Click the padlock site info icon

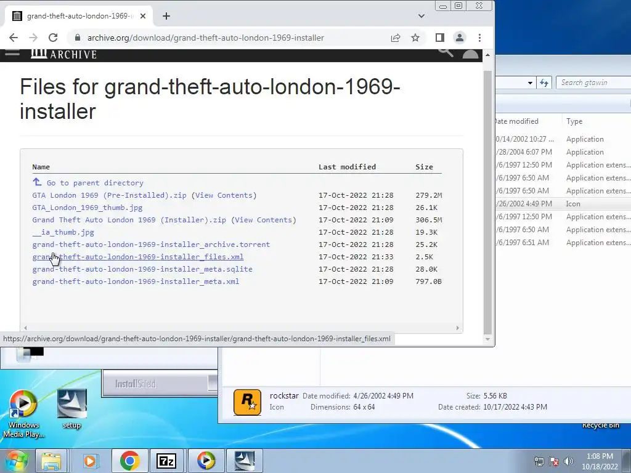tap(77, 38)
